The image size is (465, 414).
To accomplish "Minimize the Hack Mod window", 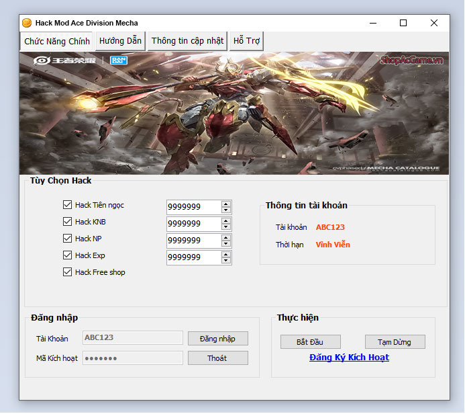I will pyautogui.click(x=373, y=23).
